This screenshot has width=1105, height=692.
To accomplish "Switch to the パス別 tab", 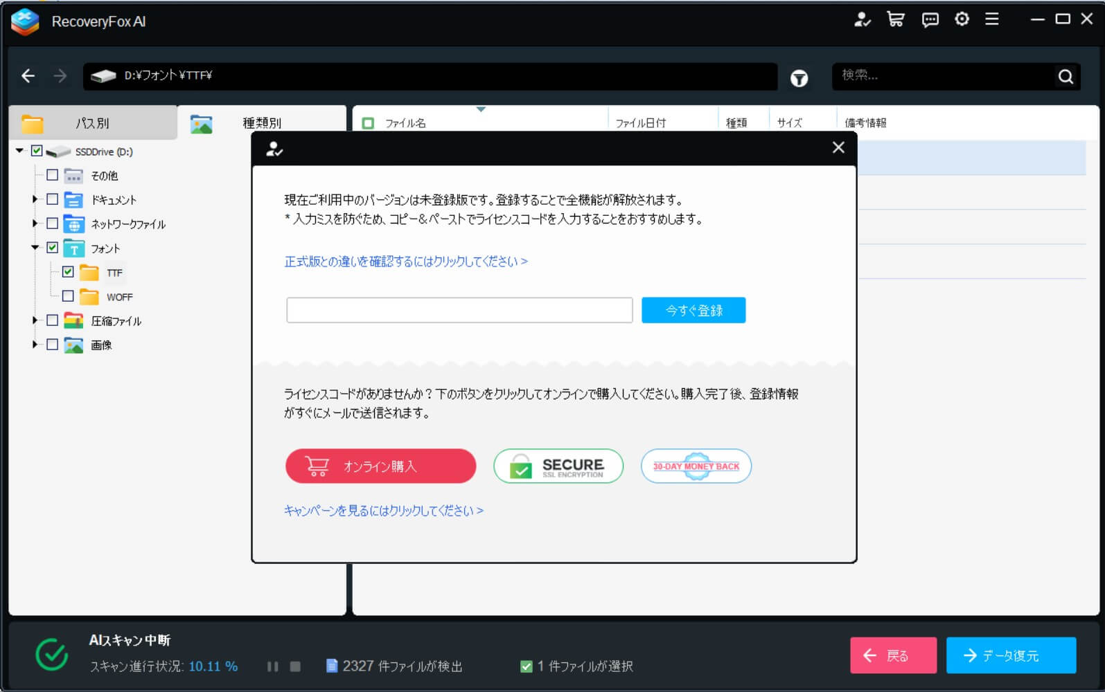I will (x=92, y=123).
